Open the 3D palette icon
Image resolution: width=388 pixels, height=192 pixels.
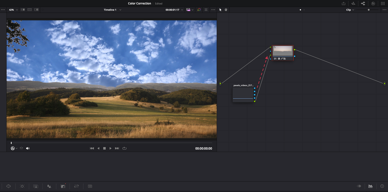click(x=90, y=186)
